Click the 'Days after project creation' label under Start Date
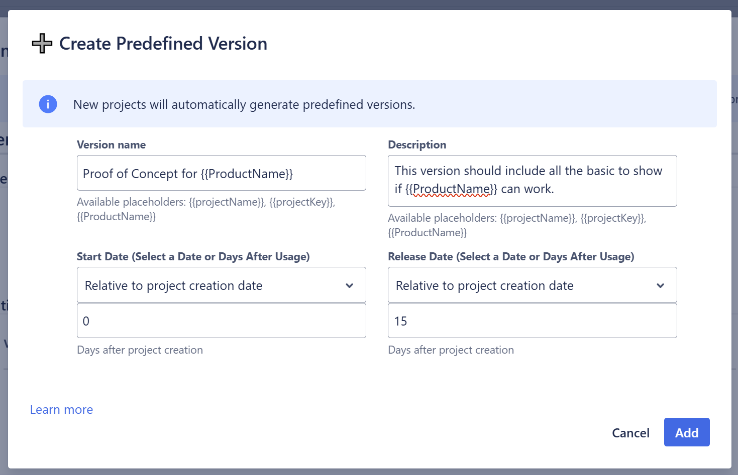This screenshot has width=738, height=475. [140, 350]
